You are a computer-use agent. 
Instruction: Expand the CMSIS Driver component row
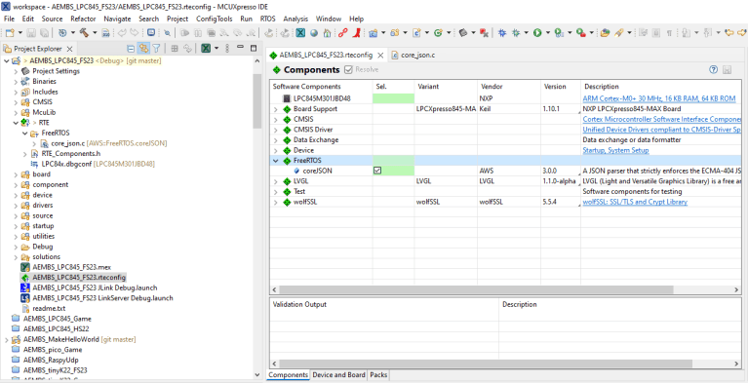pyautogui.click(x=275, y=130)
